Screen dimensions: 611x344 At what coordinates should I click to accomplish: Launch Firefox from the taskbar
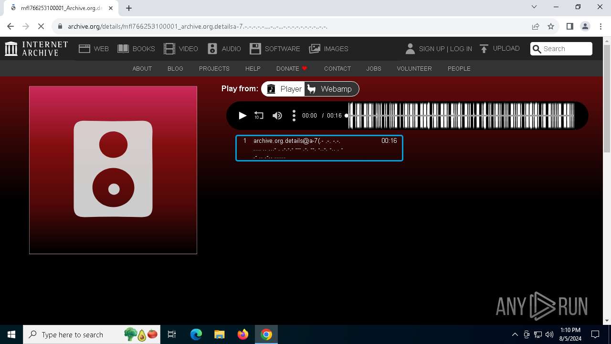tap(243, 334)
